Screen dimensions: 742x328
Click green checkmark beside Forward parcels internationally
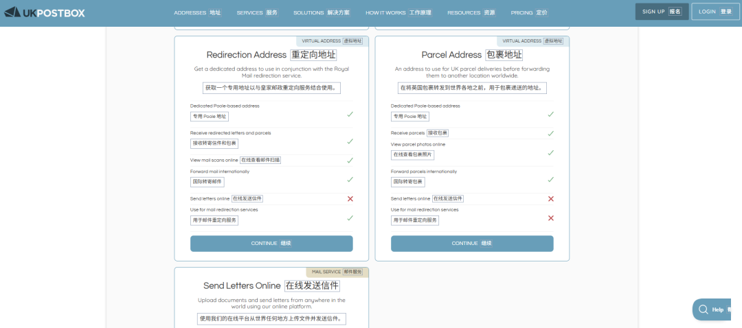(550, 179)
